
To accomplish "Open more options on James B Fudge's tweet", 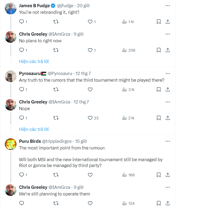I will [168, 6].
